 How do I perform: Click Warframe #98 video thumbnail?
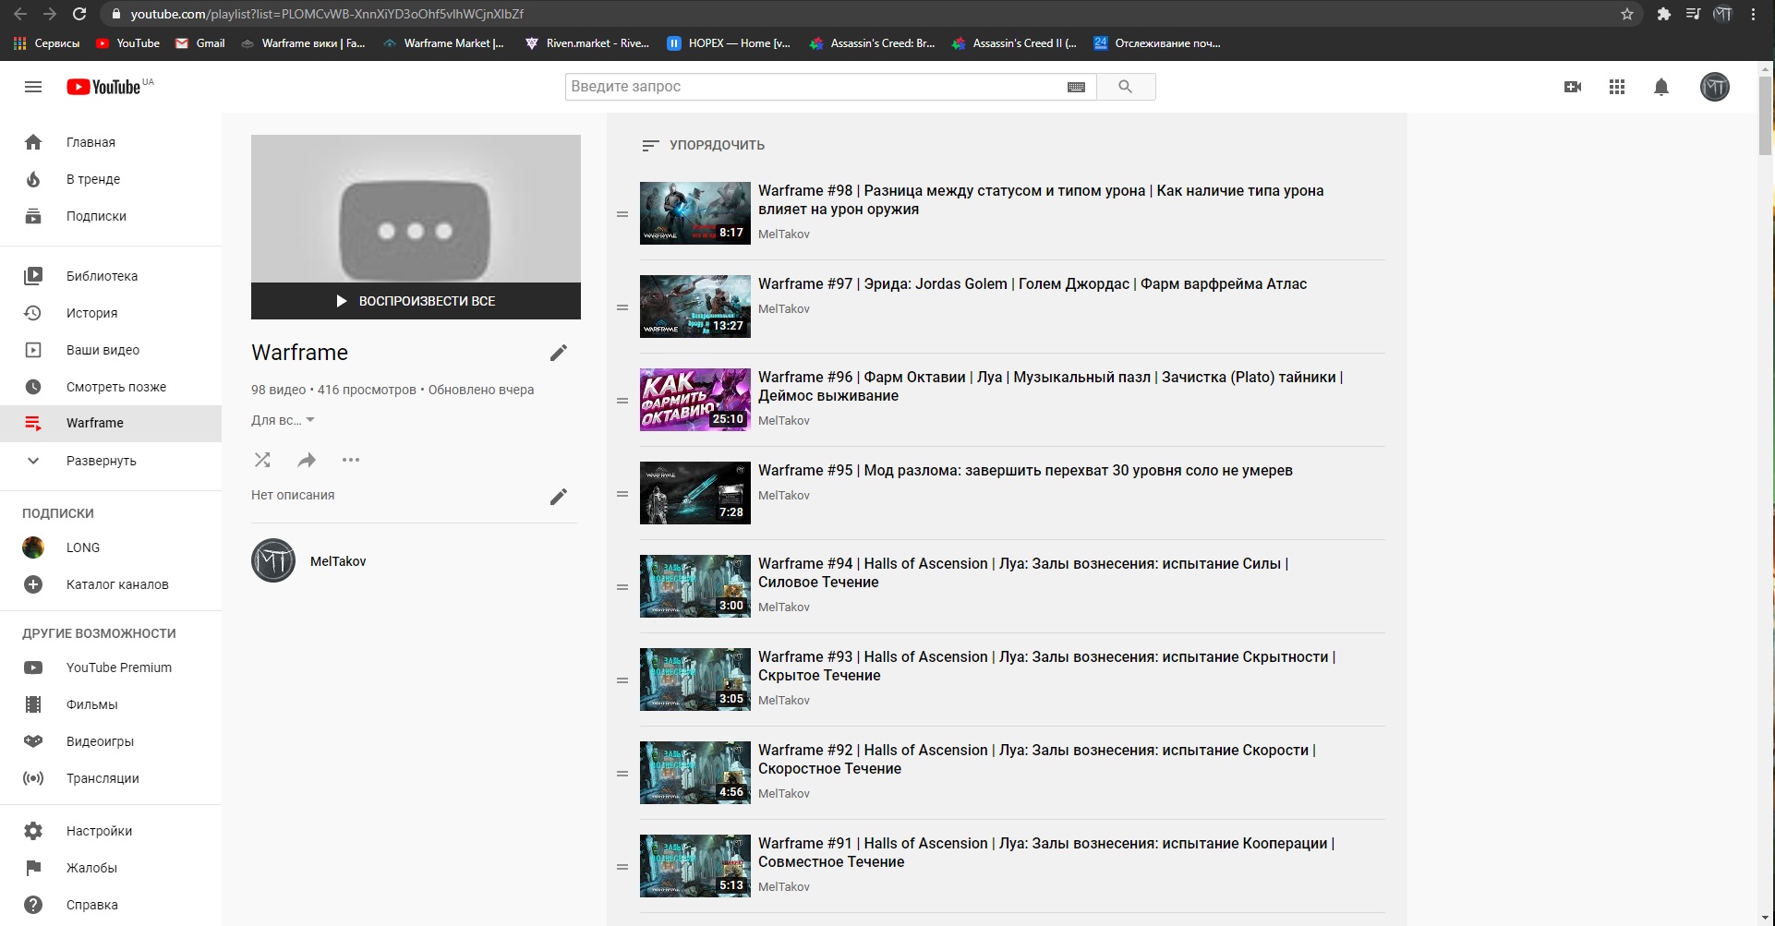pos(695,213)
